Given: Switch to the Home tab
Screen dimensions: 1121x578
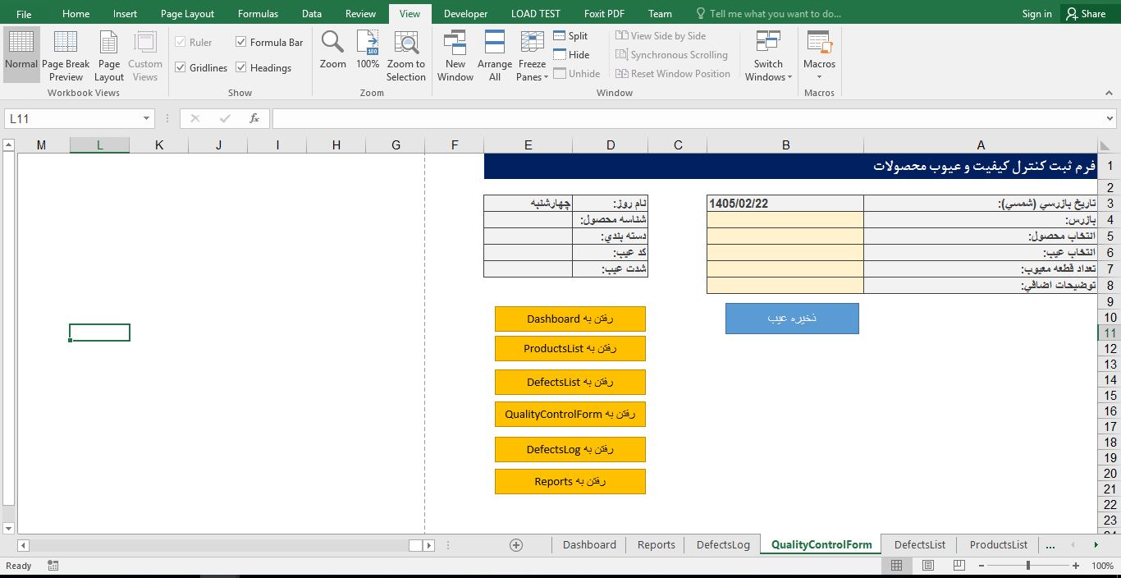Looking at the screenshot, I should point(75,13).
